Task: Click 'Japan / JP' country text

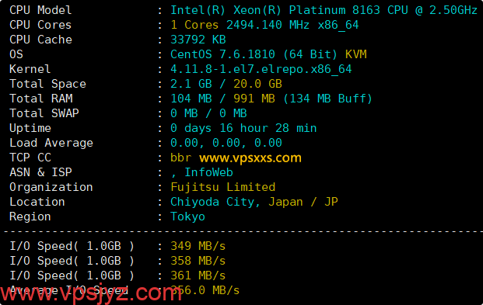Action: [303, 202]
